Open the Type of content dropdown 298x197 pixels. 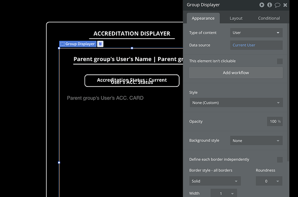tap(256, 33)
